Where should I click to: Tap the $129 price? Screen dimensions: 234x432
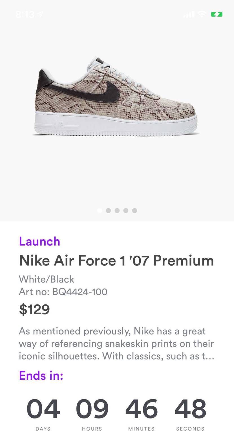34,309
